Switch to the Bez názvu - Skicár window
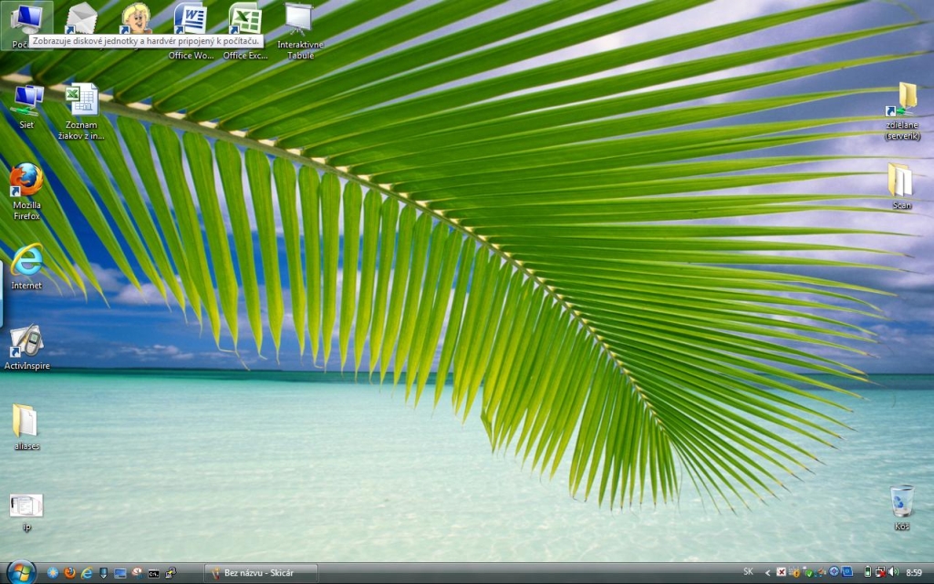 (260, 572)
